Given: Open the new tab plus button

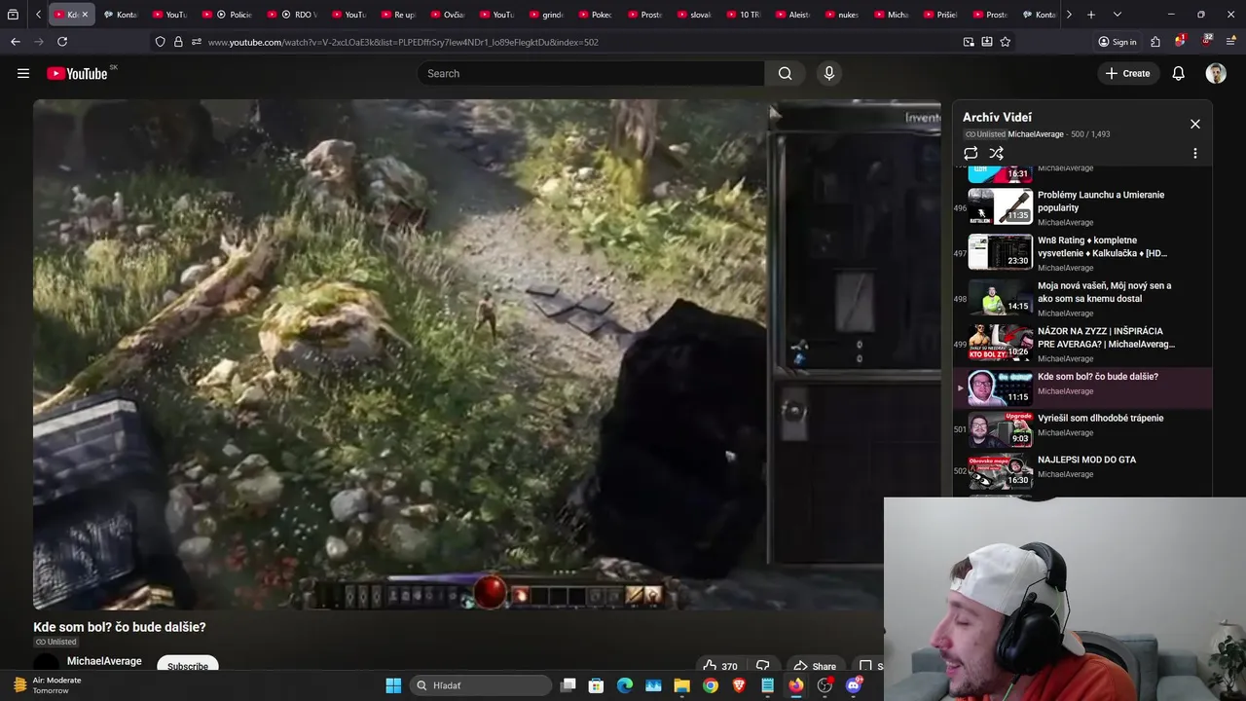Looking at the screenshot, I should (x=1091, y=15).
